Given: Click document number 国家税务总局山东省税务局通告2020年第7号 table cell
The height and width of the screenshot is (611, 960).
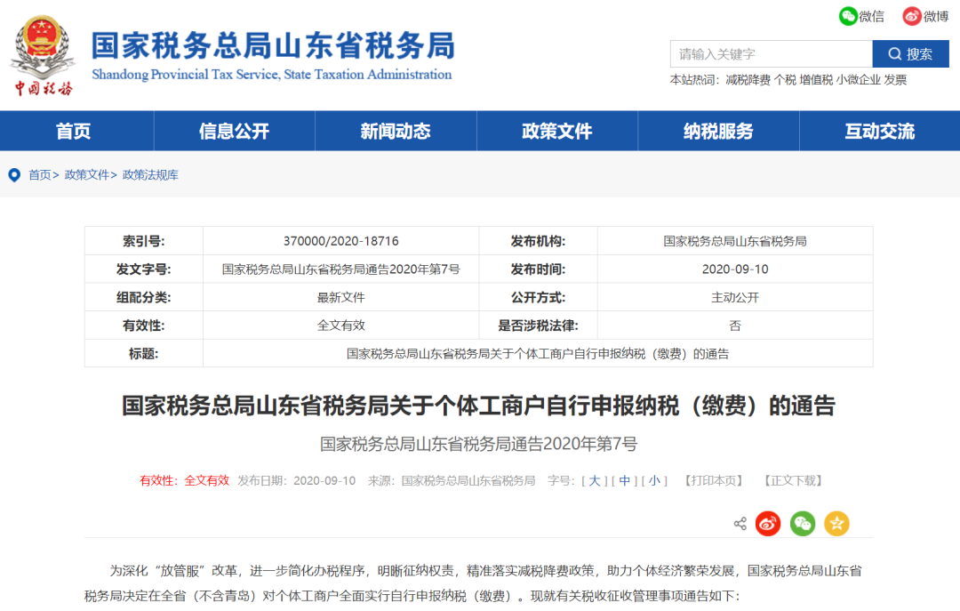Looking at the screenshot, I should (x=341, y=269).
